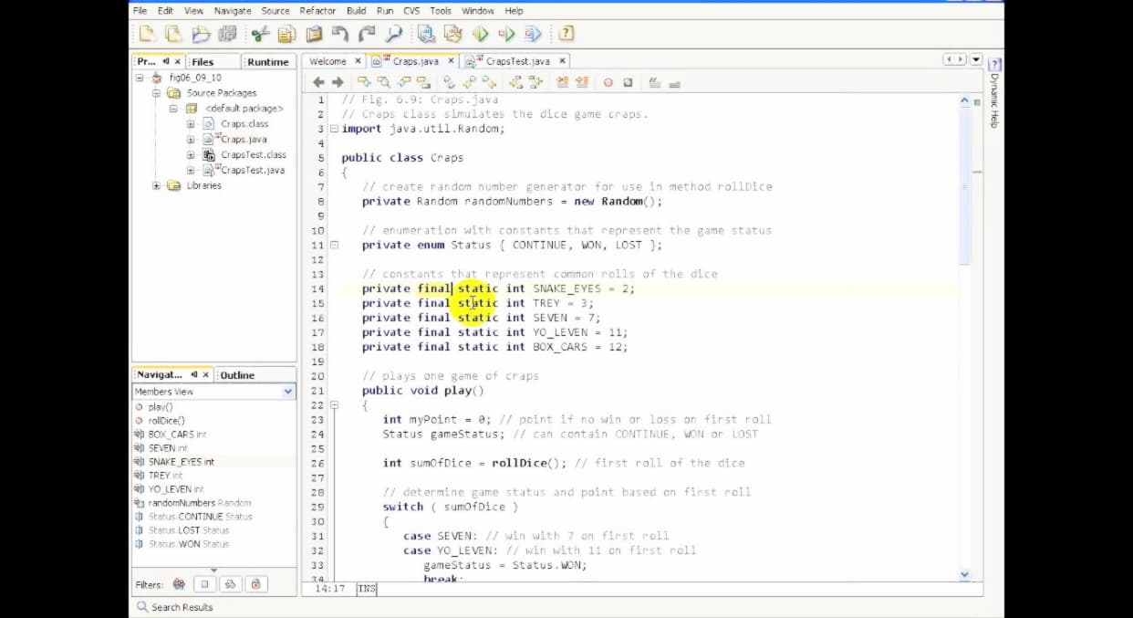Close the Craps.java editor tab

coord(451,61)
